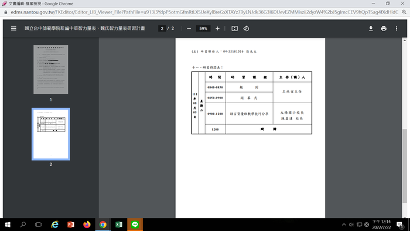Click the zoom magnifier icon in address bar
The width and height of the screenshot is (410, 231).
pyautogui.click(x=404, y=12)
